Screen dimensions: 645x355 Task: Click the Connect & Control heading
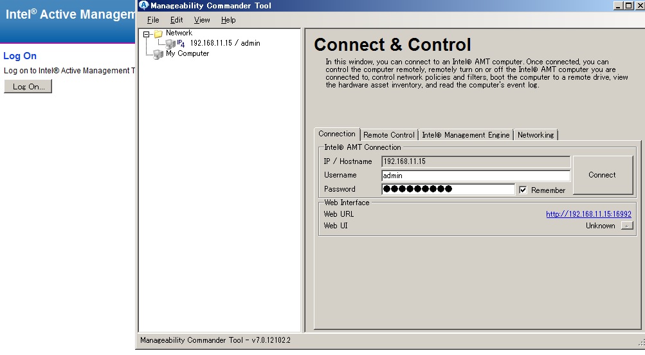pyautogui.click(x=392, y=44)
